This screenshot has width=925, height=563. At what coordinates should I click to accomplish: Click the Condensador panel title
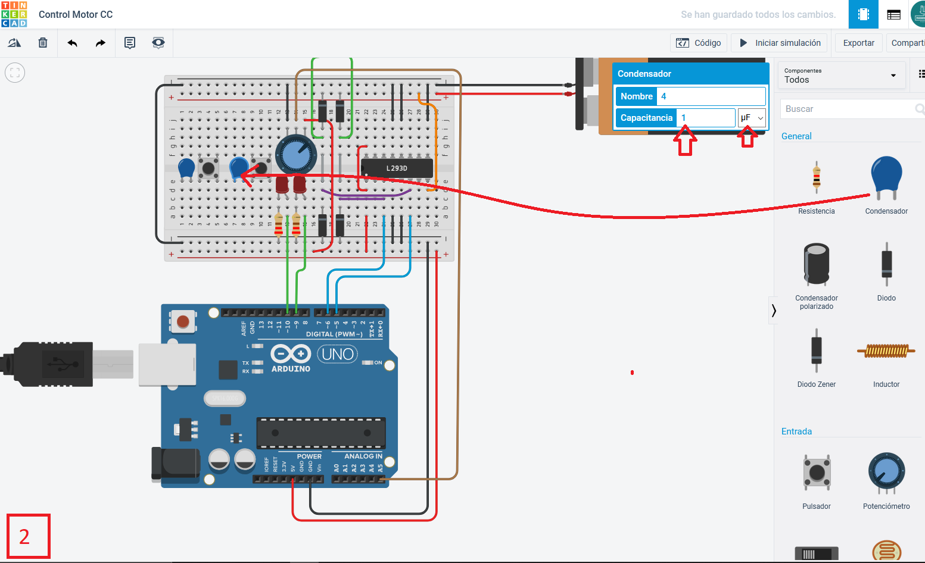pos(644,74)
